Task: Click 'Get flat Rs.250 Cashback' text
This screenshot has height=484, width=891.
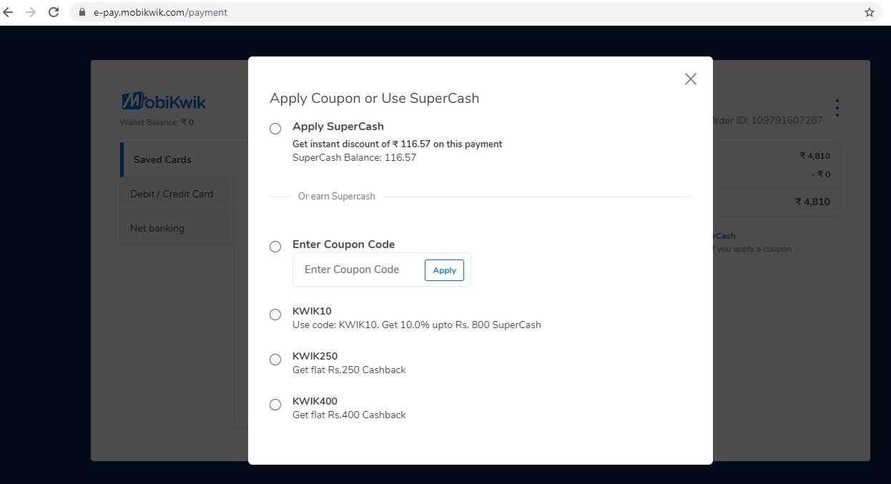Action: coord(349,370)
